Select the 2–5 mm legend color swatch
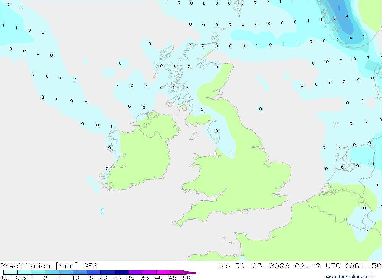 pyautogui.click(x=52, y=272)
